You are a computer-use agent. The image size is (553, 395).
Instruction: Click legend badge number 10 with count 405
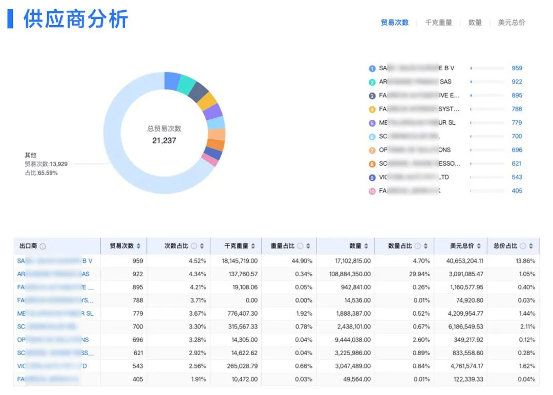[x=372, y=191]
